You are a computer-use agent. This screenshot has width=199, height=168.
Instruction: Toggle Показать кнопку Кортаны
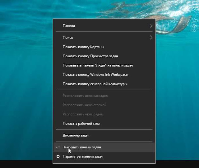coord(104,47)
